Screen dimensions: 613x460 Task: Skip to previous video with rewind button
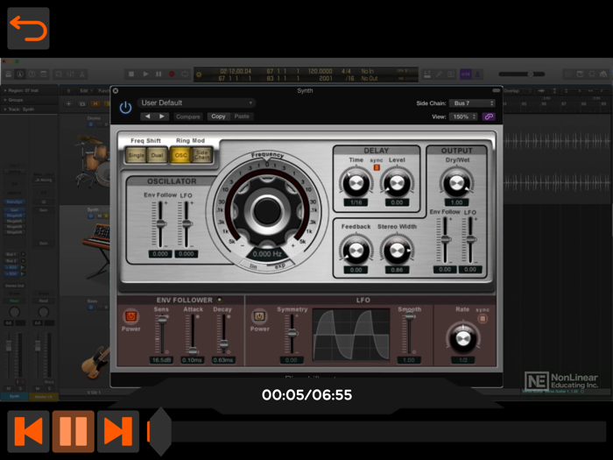[28, 431]
